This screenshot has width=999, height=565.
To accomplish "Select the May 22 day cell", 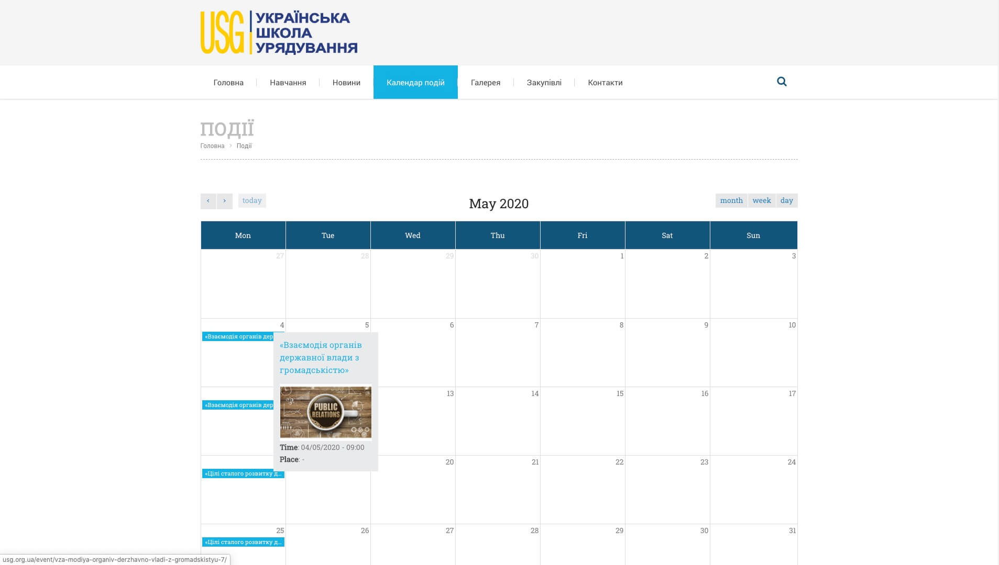I will pos(583,490).
